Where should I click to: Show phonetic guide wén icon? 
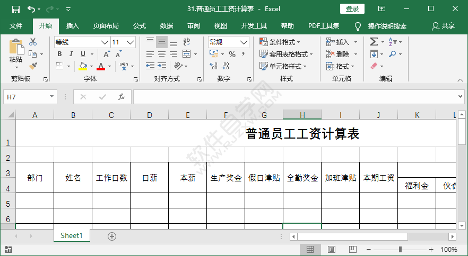click(124, 66)
